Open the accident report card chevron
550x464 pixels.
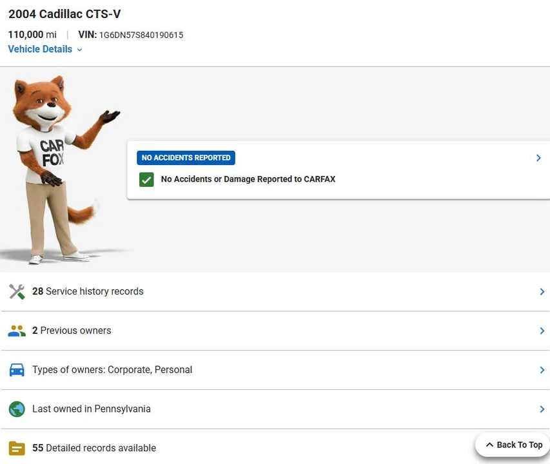tap(538, 158)
